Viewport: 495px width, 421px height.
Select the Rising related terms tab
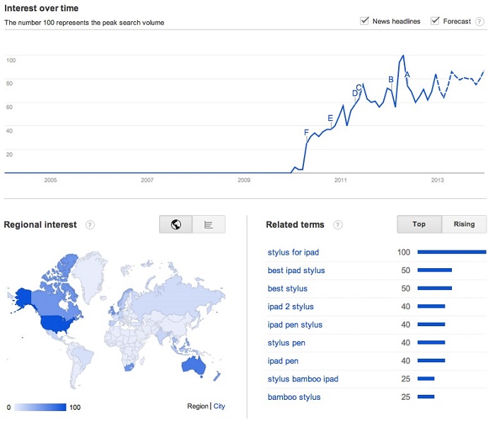[x=465, y=224]
